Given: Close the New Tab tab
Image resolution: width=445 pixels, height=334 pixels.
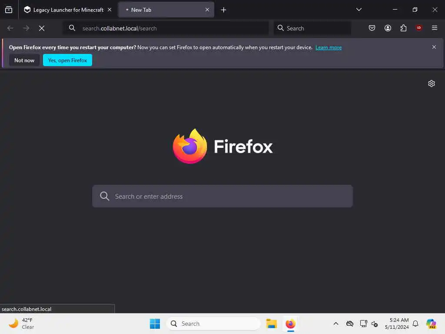Looking at the screenshot, I should click(x=207, y=10).
